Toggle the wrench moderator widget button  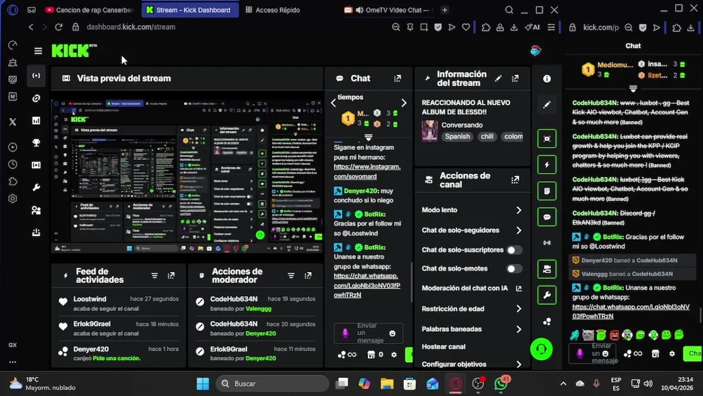pos(547,295)
